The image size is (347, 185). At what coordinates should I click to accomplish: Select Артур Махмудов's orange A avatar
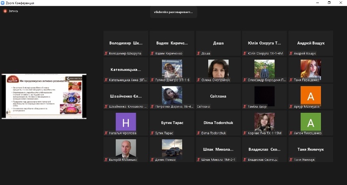pos(311,96)
